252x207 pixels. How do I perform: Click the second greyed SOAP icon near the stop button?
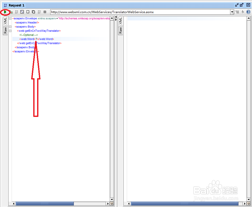pos(39,12)
